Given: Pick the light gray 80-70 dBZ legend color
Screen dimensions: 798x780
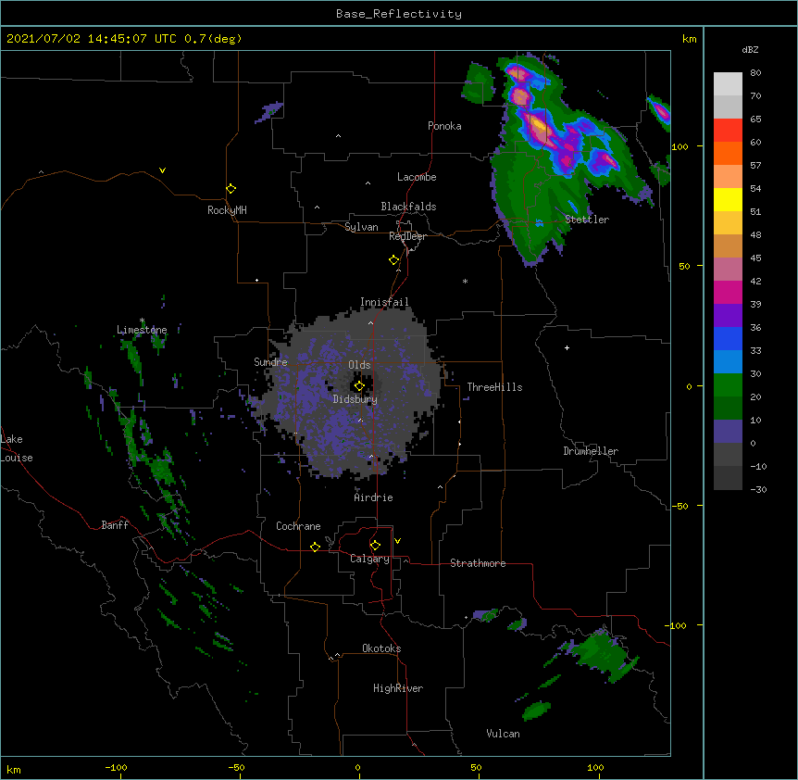Looking at the screenshot, I should (728, 84).
